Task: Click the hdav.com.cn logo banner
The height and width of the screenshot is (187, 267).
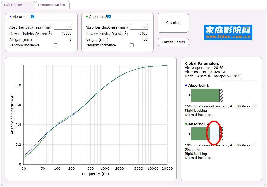Action: click(228, 32)
